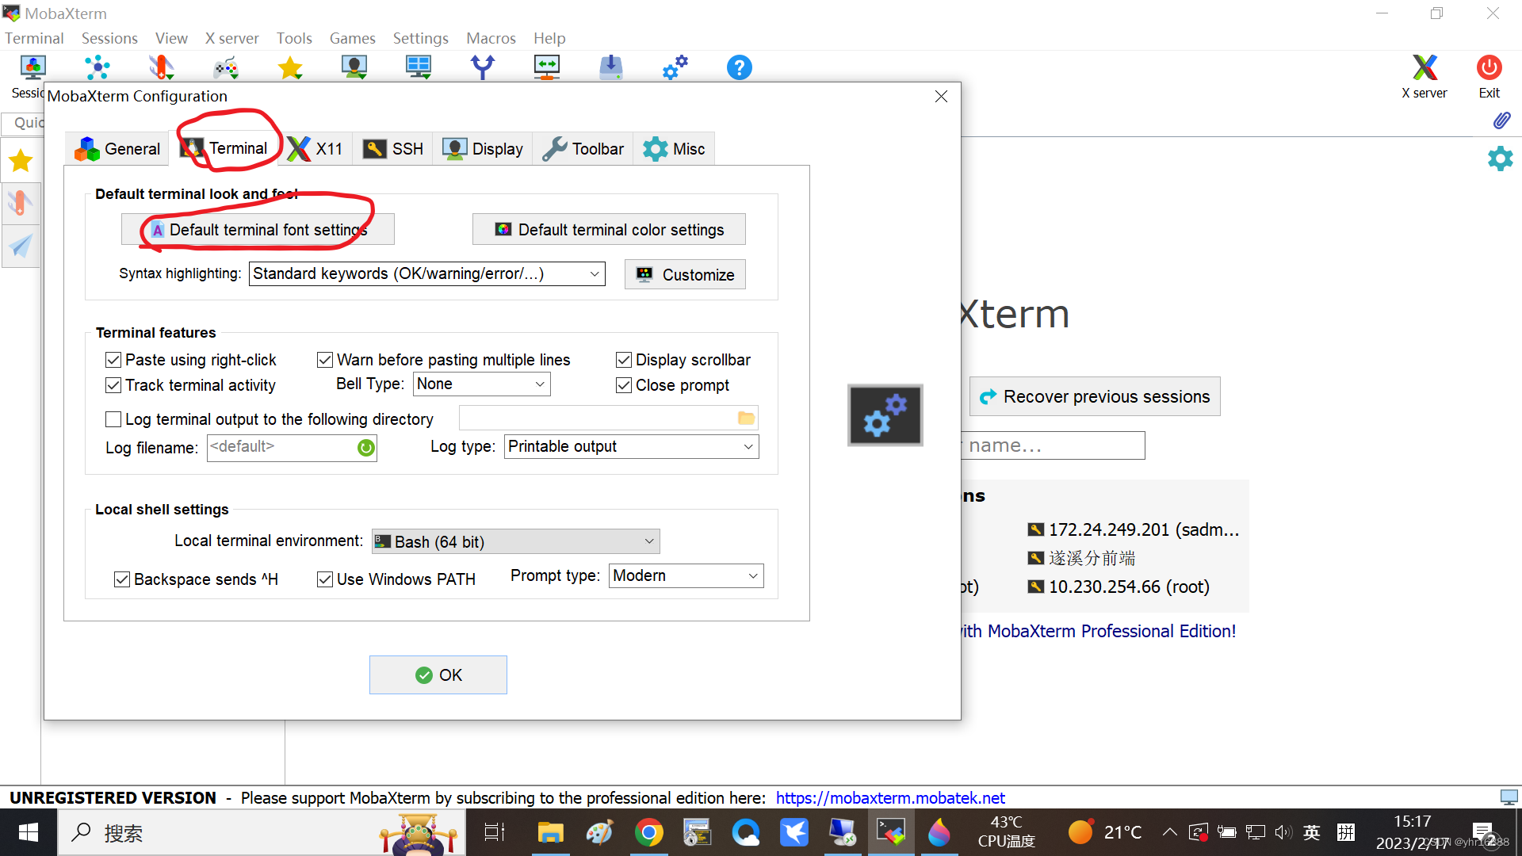Toggle Display scrollbar checkbox

(x=624, y=360)
